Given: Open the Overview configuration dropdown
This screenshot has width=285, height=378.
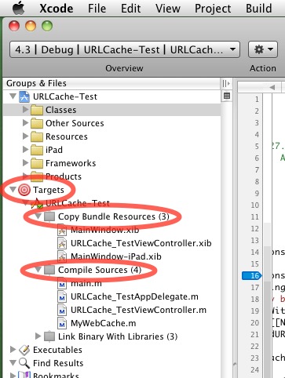Looking at the screenshot, I should pyautogui.click(x=125, y=49).
